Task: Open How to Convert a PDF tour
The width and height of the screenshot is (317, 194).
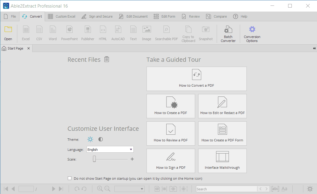Action: (197, 79)
